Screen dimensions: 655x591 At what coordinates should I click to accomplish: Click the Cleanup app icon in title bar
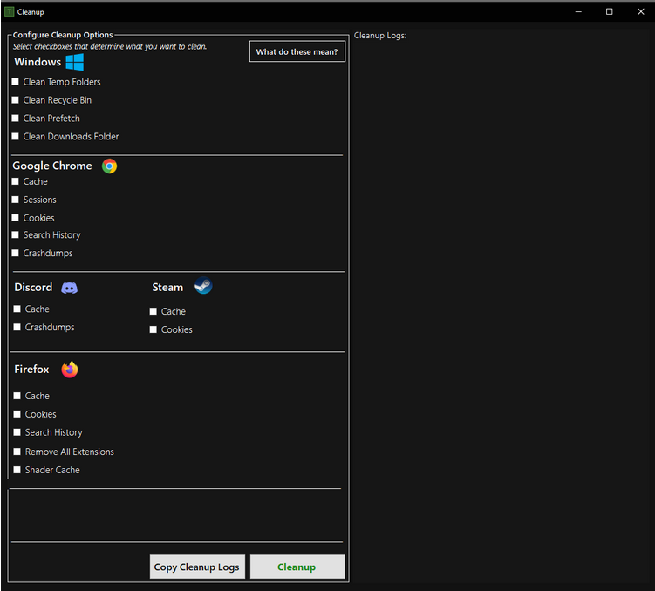click(10, 11)
